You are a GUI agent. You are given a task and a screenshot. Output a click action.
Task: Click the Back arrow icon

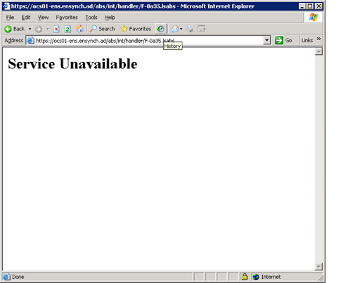click(8, 29)
